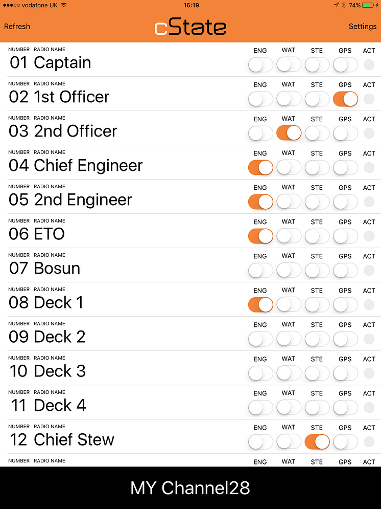Open Settings from the header

pyautogui.click(x=363, y=26)
